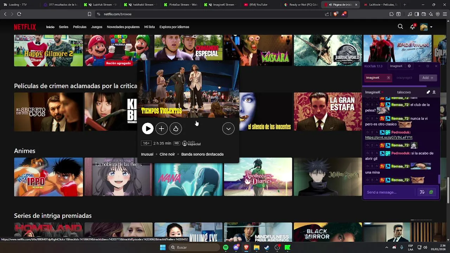Switch to La.Movie browser tab
This screenshot has width=450, height=253.
click(x=380, y=5)
